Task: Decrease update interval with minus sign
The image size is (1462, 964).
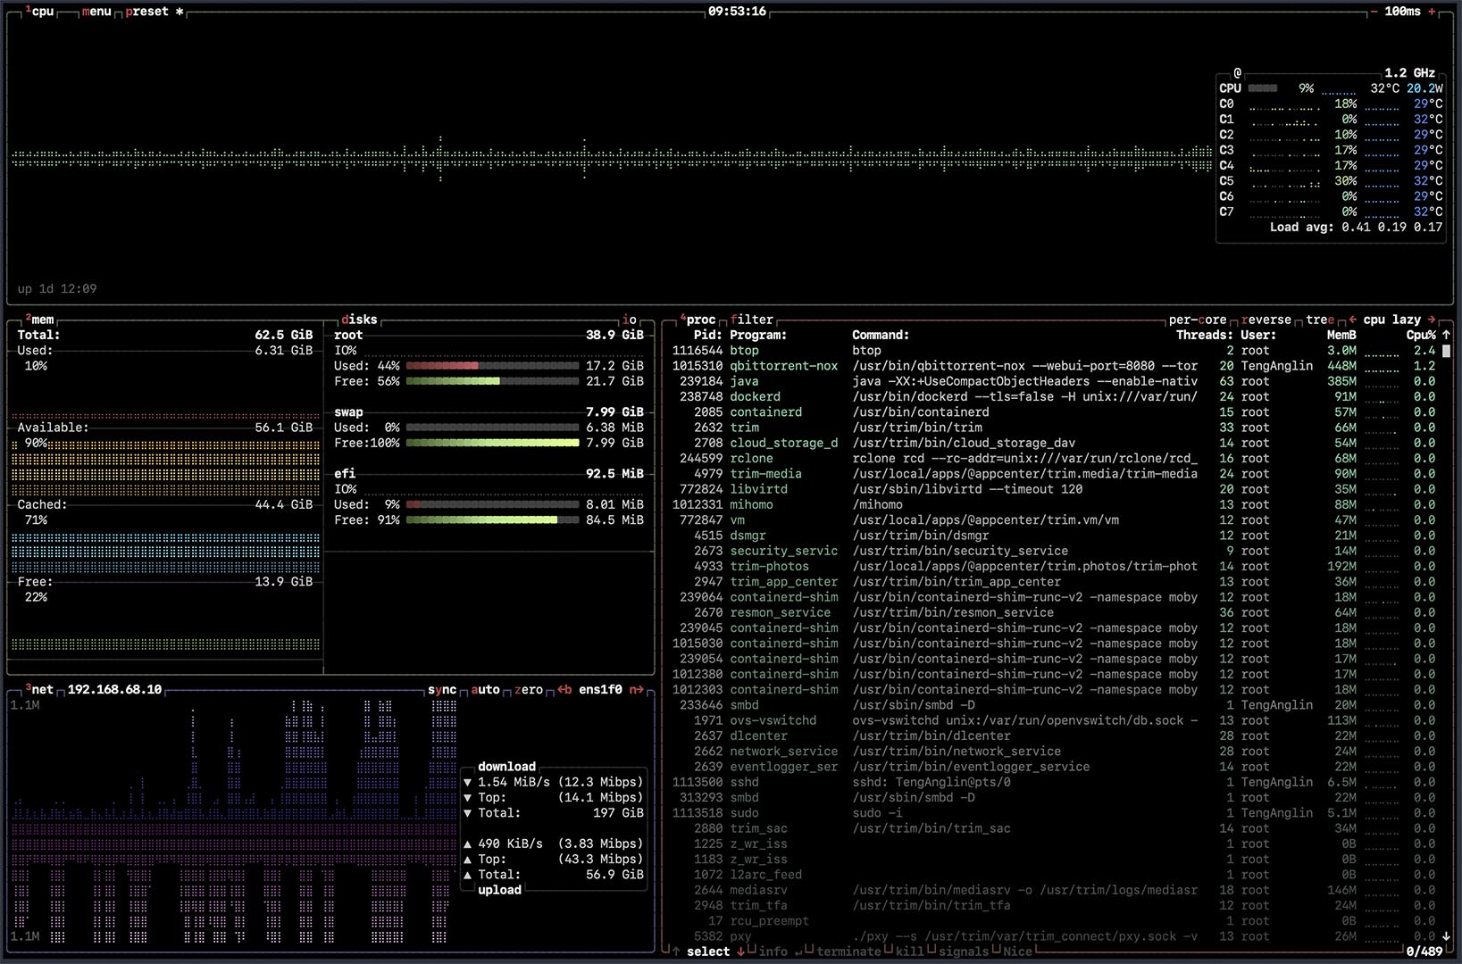Action: (x=1374, y=12)
